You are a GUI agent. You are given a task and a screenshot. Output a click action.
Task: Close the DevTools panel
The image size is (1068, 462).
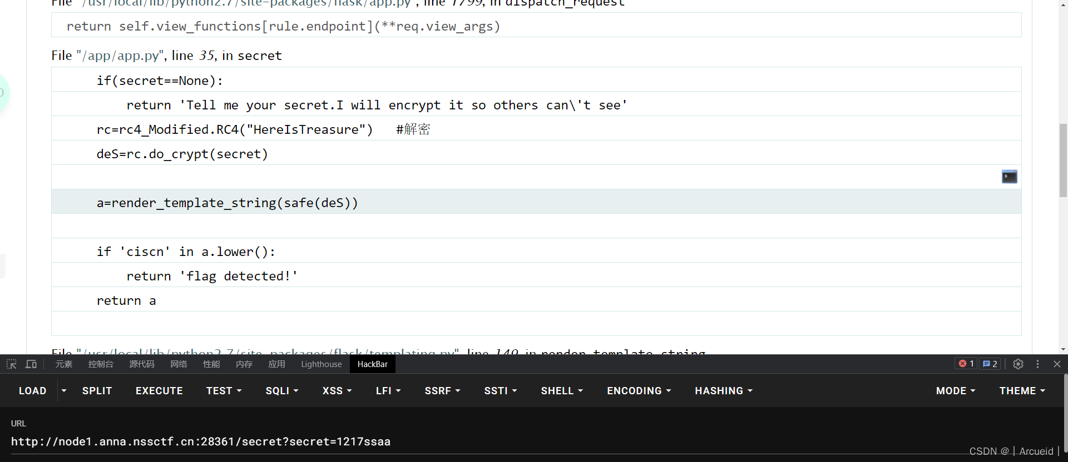pyautogui.click(x=1057, y=364)
